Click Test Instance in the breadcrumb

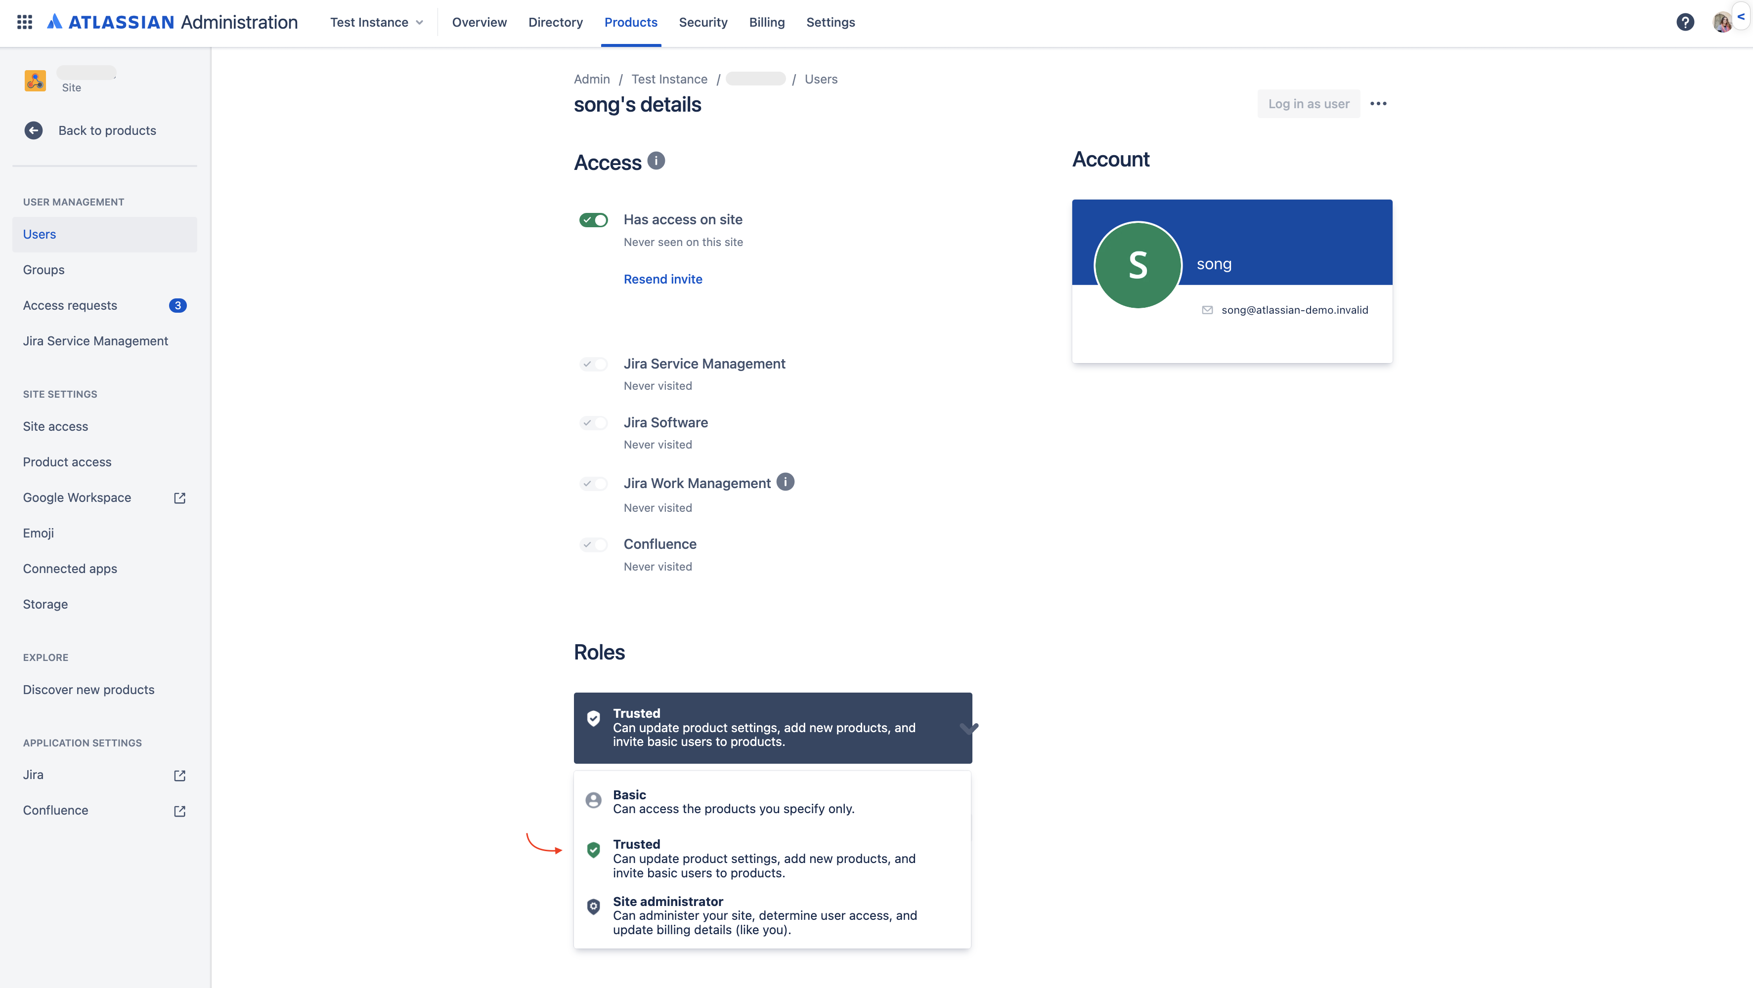669,80
